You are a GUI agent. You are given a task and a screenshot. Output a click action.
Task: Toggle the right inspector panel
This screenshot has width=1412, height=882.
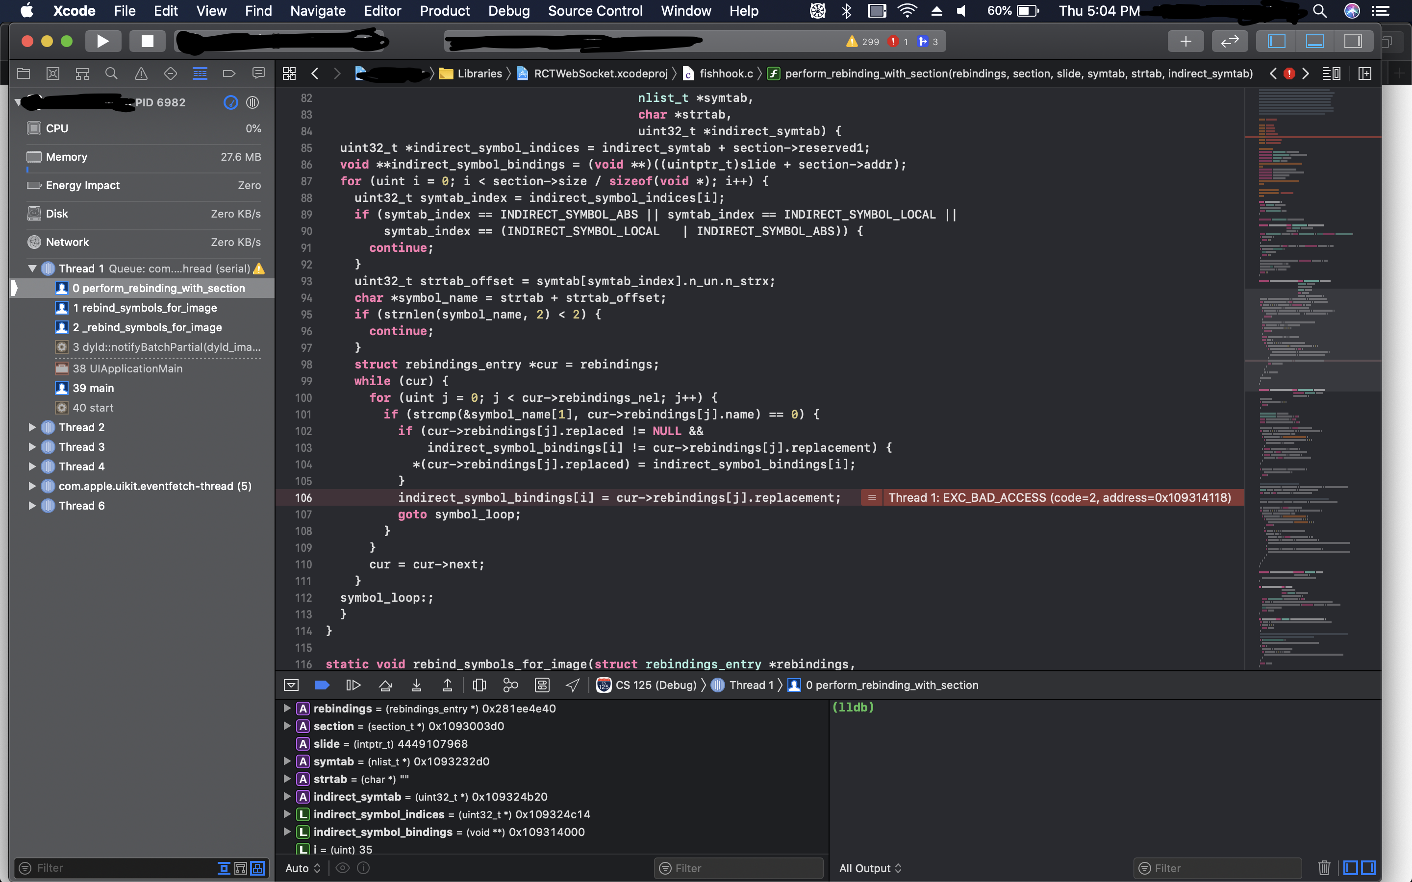pos(1354,41)
